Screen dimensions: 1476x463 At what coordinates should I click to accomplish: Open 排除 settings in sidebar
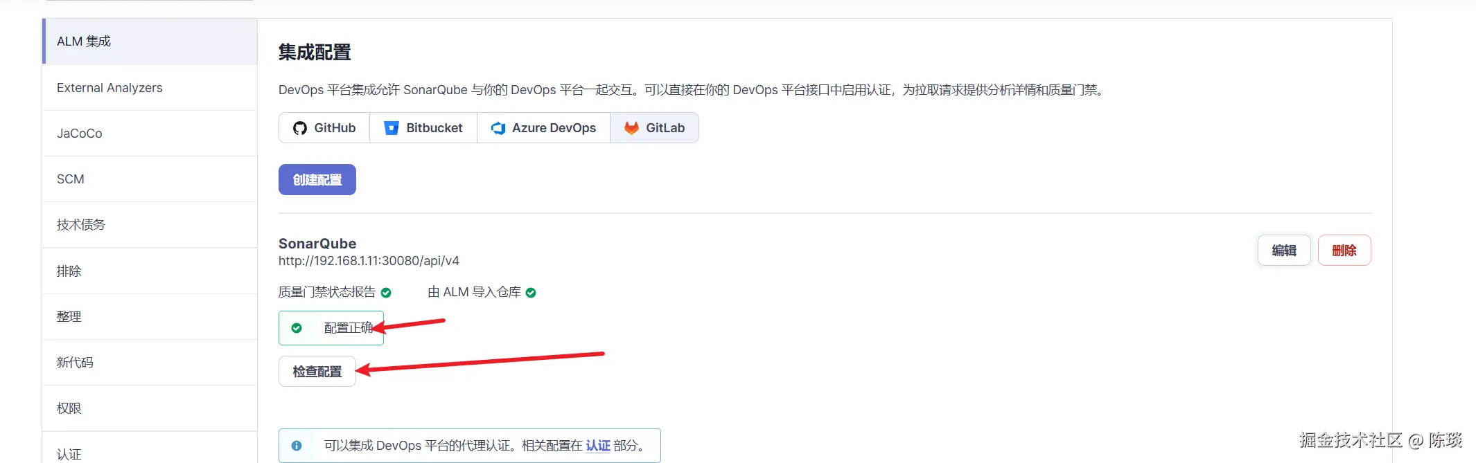coord(150,271)
